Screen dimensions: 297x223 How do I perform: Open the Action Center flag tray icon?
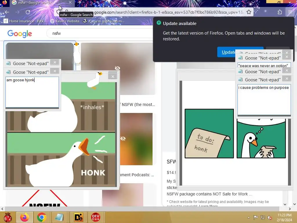(256, 217)
